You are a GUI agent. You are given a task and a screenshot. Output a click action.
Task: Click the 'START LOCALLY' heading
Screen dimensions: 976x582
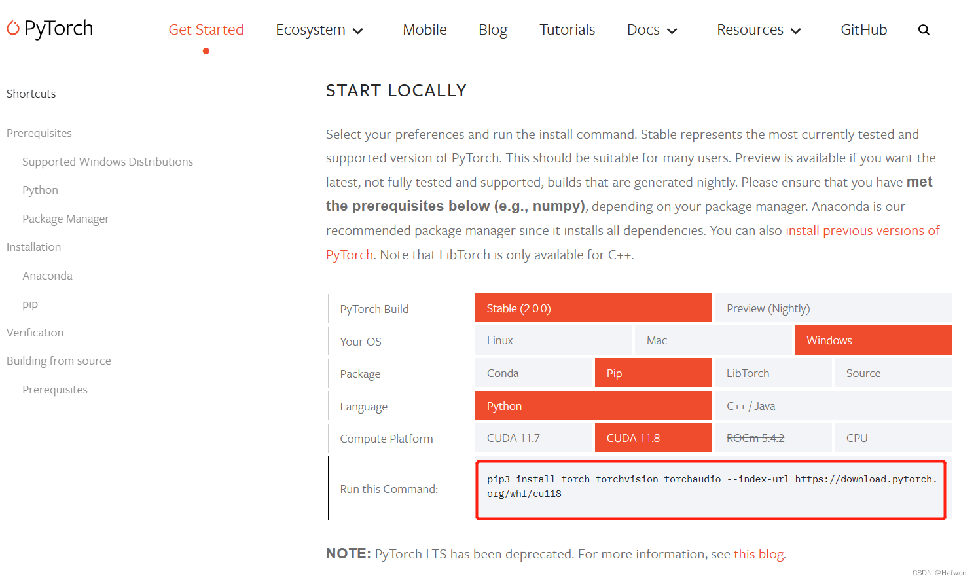397,90
